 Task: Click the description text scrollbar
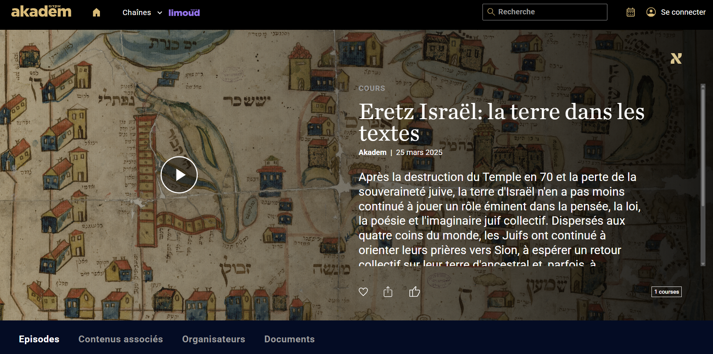(703, 175)
